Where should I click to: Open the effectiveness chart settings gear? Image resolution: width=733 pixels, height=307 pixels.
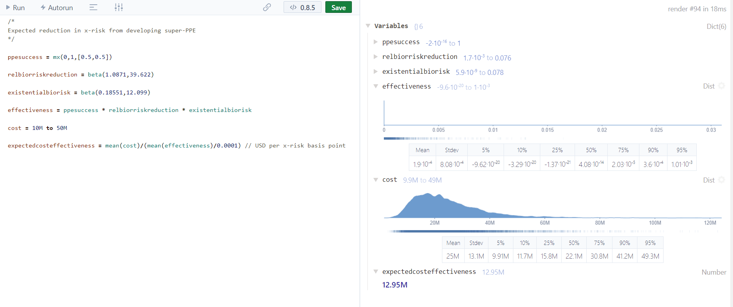pos(721,86)
